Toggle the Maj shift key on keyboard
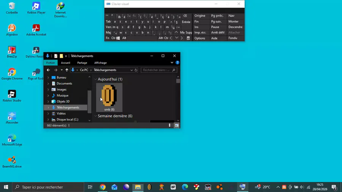 pyautogui.click(x=108, y=32)
